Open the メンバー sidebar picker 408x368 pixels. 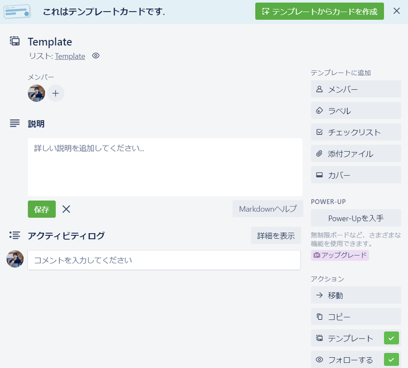pos(355,89)
